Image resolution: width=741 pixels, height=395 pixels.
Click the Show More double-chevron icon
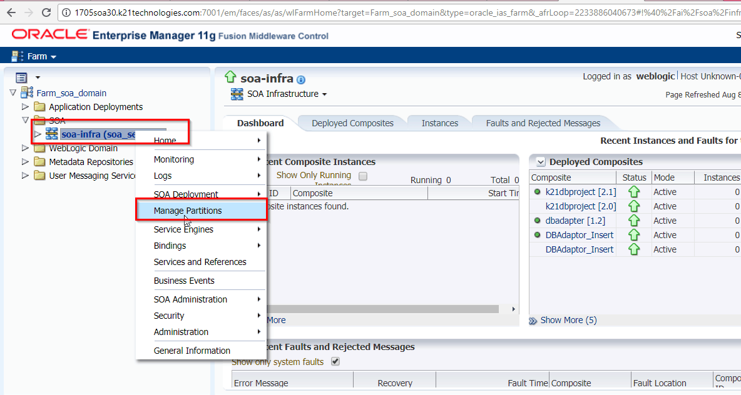click(533, 321)
